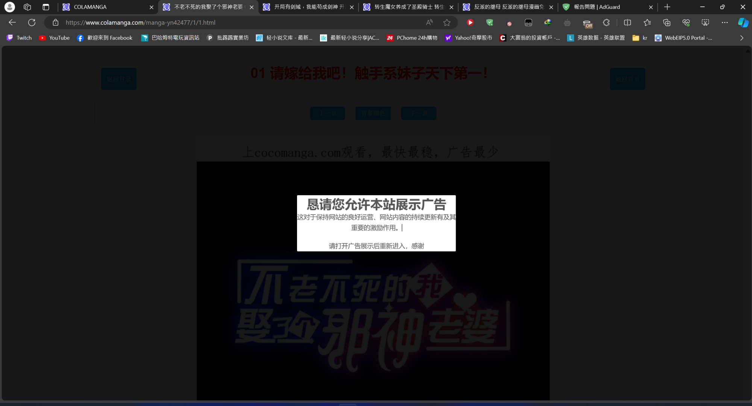
Task: Toggle the extension showing the Off badge
Action: (588, 23)
